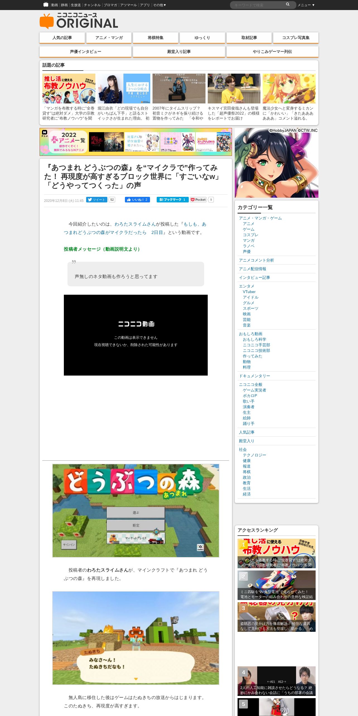Open the アニメコメント分析 category

(x=257, y=260)
